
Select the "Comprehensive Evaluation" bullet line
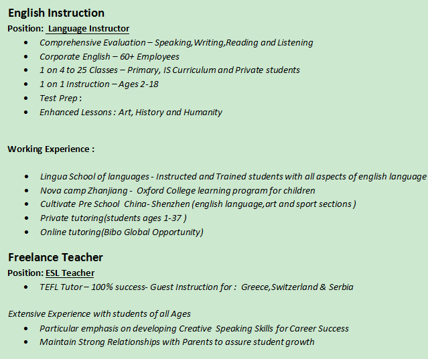pos(175,43)
